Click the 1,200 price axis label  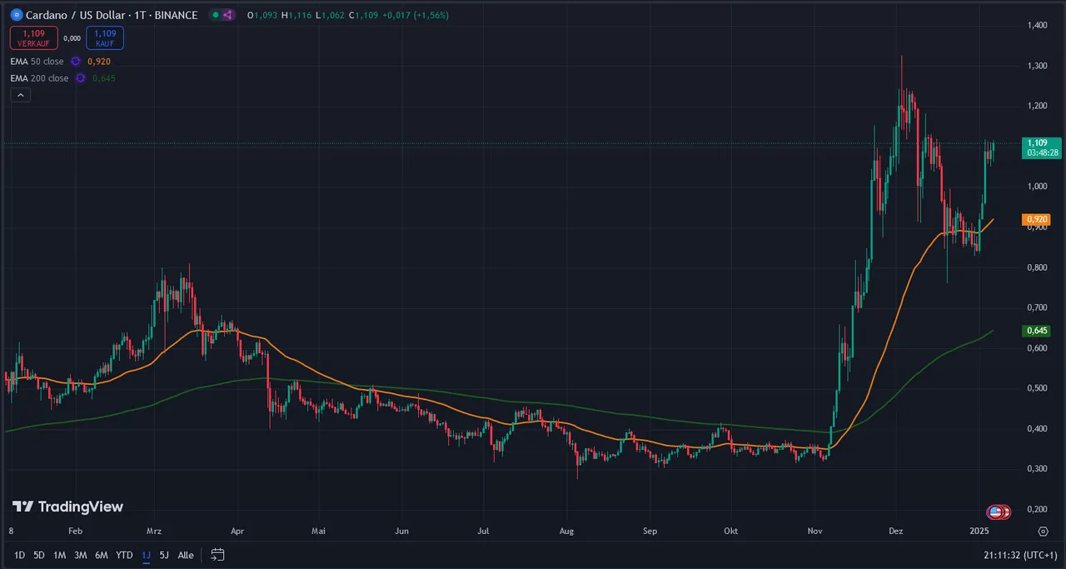(x=1037, y=106)
